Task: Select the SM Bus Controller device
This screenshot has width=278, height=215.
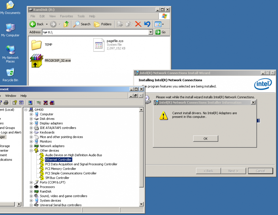Action: [57, 178]
